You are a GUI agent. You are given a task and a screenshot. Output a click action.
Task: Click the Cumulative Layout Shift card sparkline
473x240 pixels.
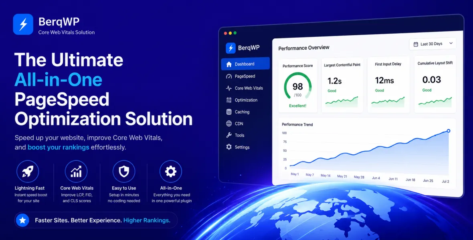(435, 102)
